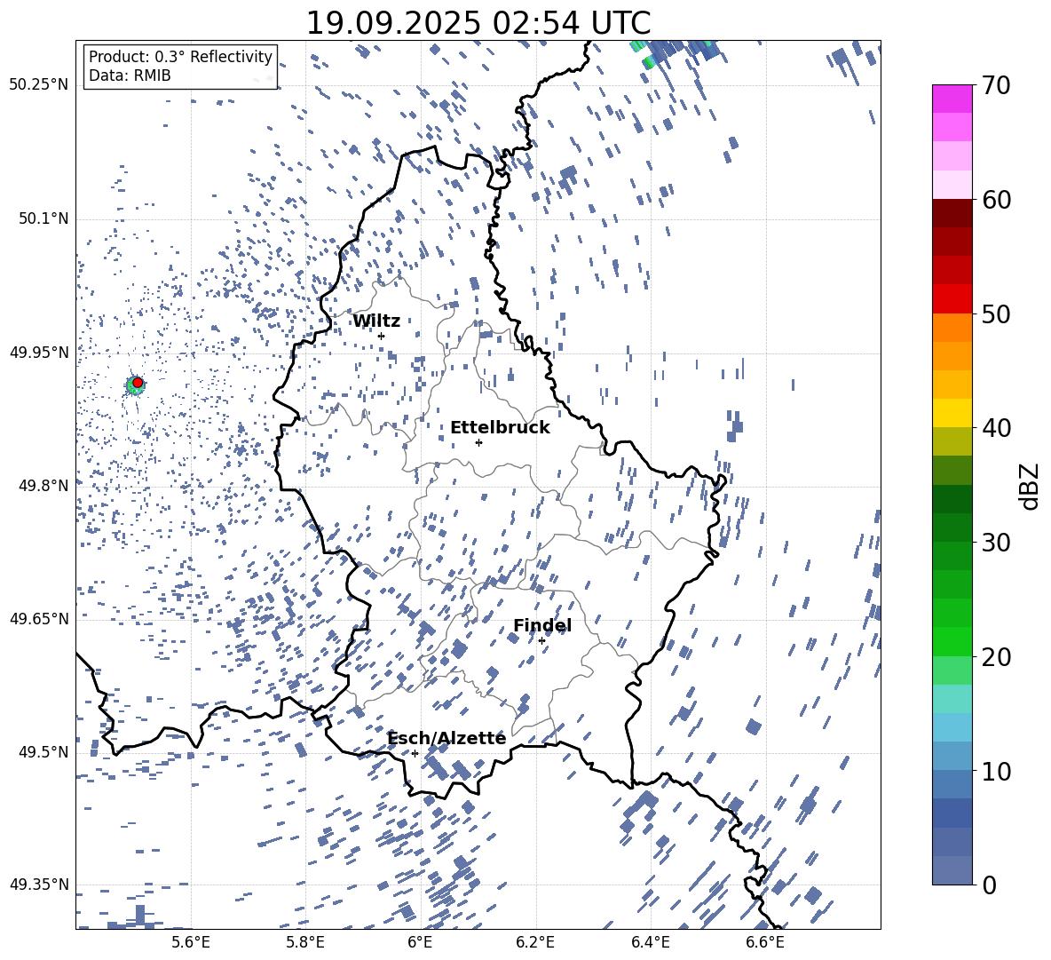Click the 70 tick label on colorbar
This screenshot has height=960, width=1051.
click(x=996, y=85)
